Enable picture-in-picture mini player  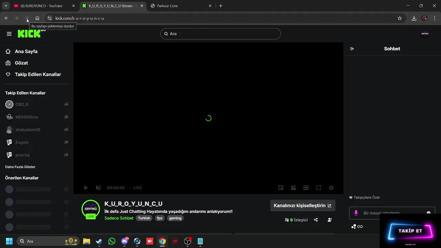point(281,188)
